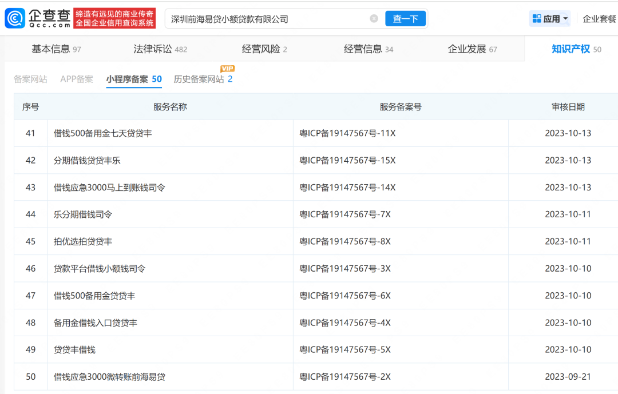The image size is (618, 394).
Task: Open the 备案网站 sub-tab
Action: tap(30, 79)
